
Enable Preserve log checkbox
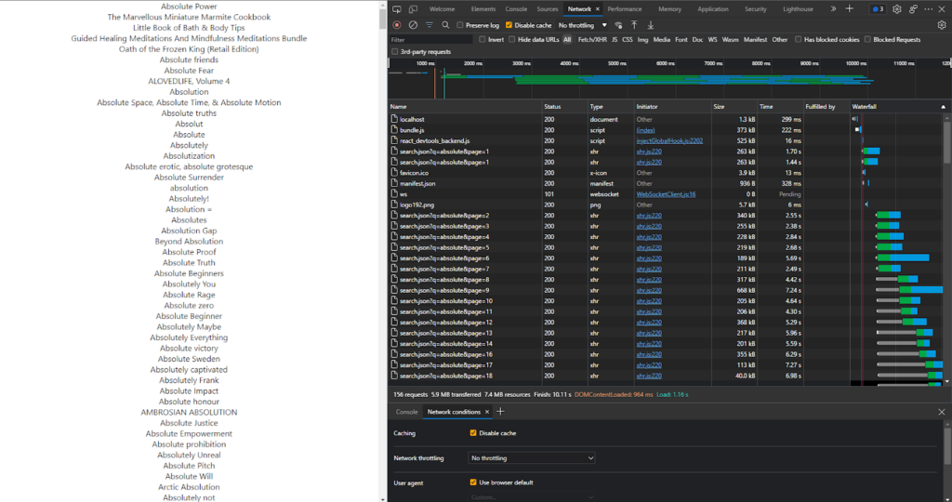click(x=460, y=25)
